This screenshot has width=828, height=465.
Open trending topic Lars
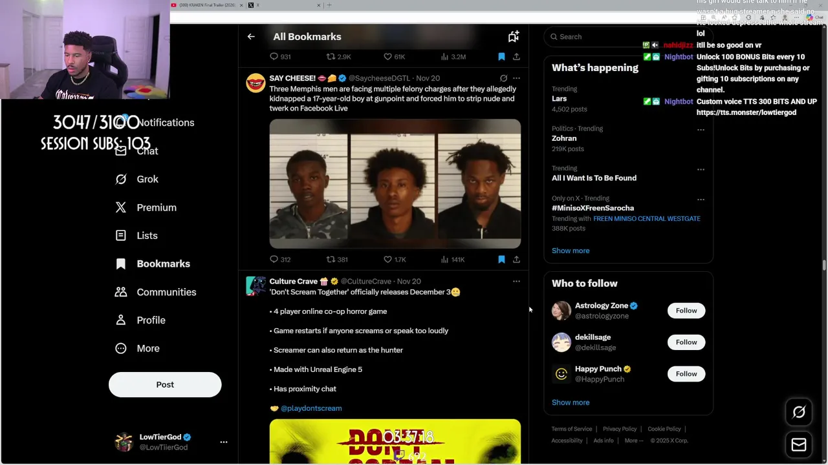[x=560, y=99]
